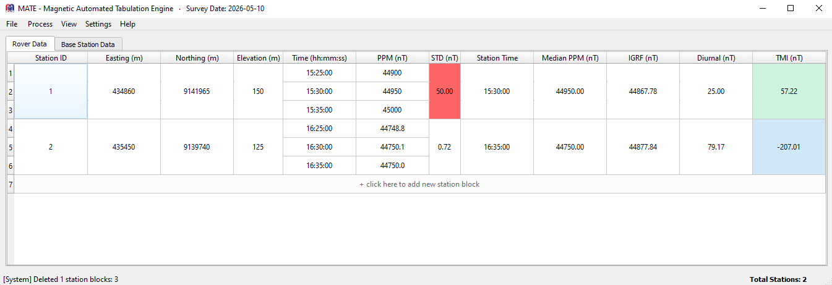Select blue TMI cell -207.01
Image resolution: width=832 pixels, height=285 pixels.
click(789, 147)
